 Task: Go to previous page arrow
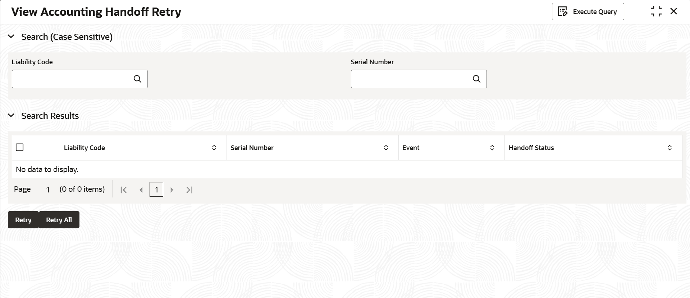pyautogui.click(x=141, y=190)
